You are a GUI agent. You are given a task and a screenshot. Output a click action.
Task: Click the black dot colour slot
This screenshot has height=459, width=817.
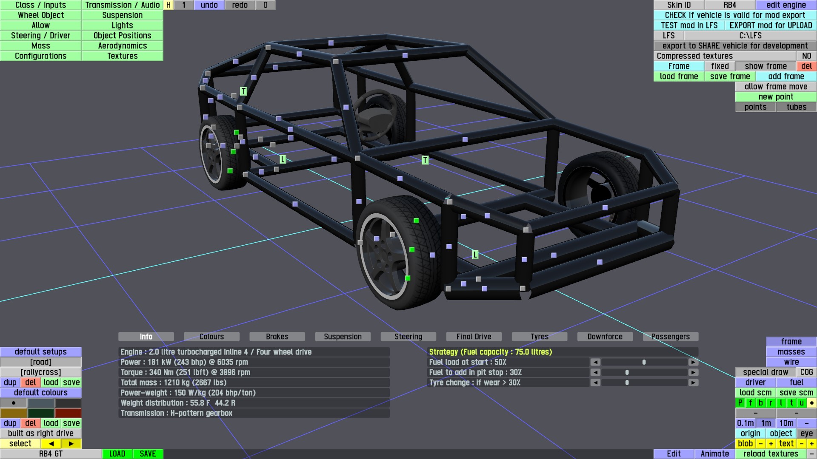14,403
